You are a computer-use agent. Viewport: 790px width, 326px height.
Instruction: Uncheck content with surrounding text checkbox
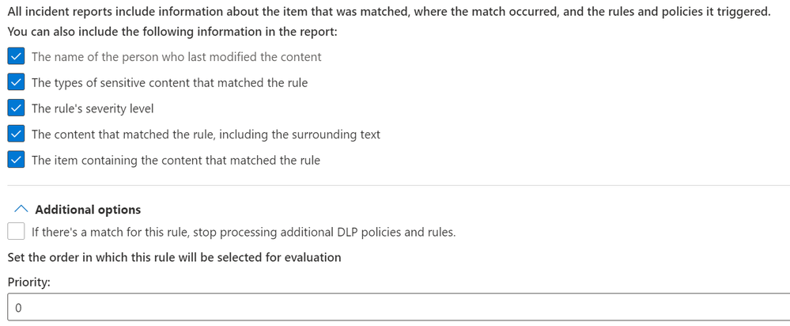click(16, 135)
